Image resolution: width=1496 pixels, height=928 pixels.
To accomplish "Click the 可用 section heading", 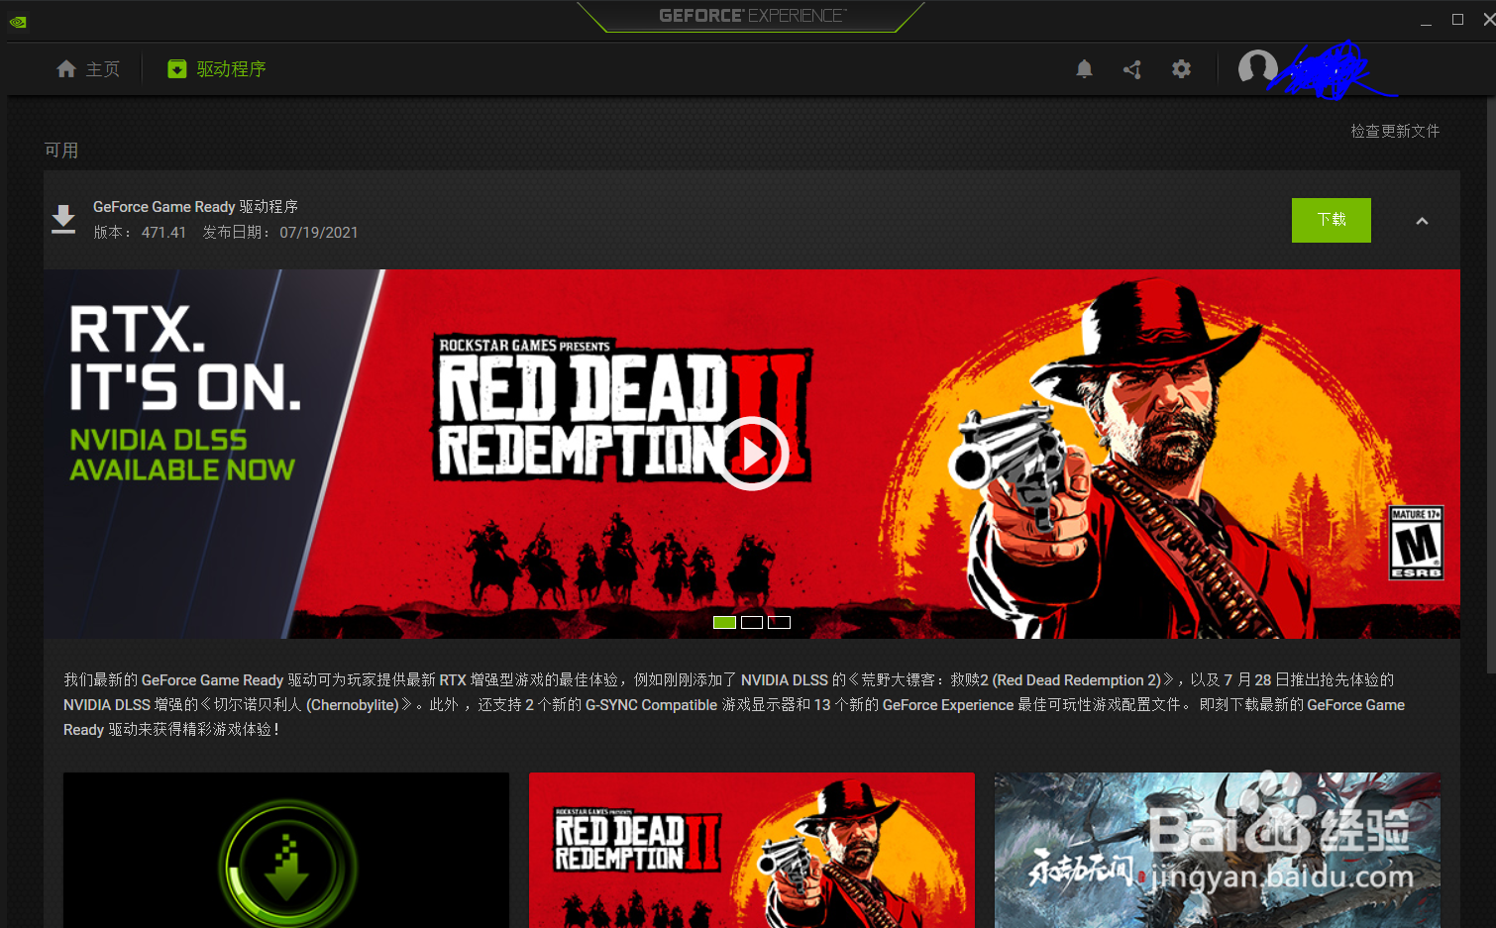I will tap(61, 151).
